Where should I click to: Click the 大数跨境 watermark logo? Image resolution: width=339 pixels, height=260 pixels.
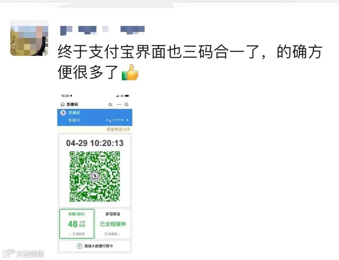click(23, 253)
